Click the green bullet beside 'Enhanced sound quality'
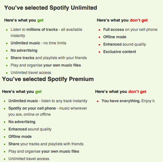Viewport: 163px width, 162px height. pyautogui.click(x=5, y=130)
